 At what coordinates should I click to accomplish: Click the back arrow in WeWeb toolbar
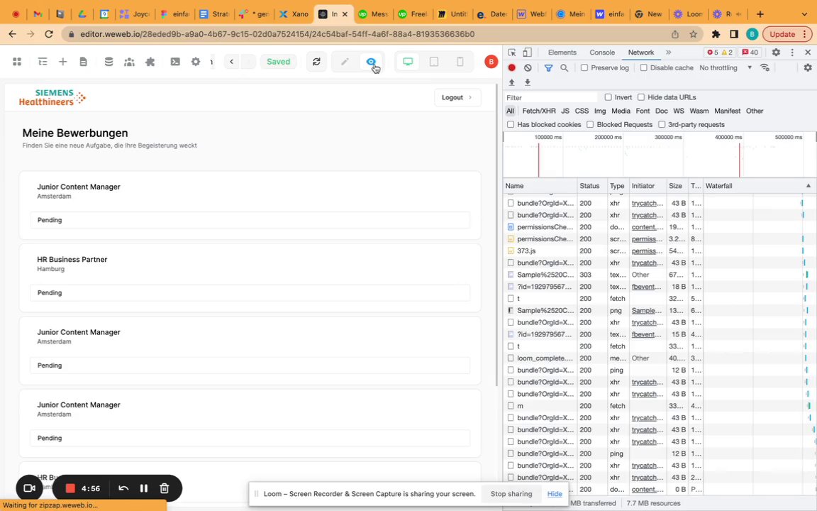(x=231, y=62)
